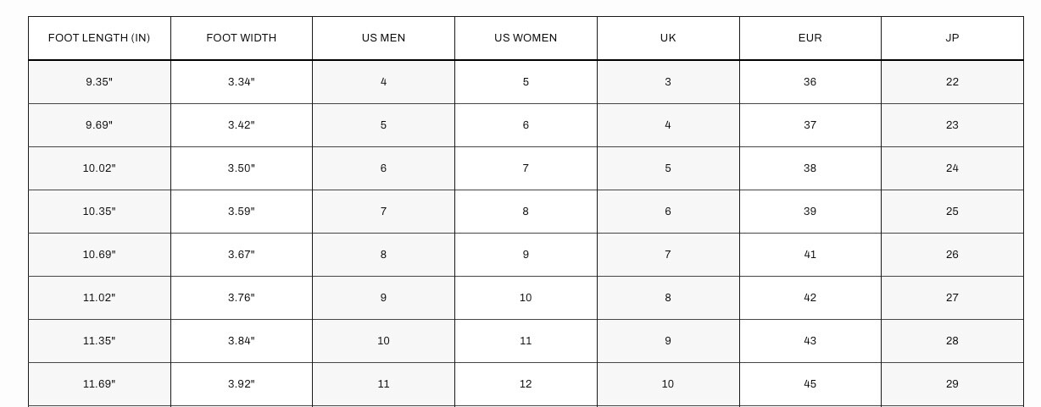This screenshot has height=407, width=1041.
Task: Click the FOOT LENGTH (IN) column header
Action: coord(99,38)
